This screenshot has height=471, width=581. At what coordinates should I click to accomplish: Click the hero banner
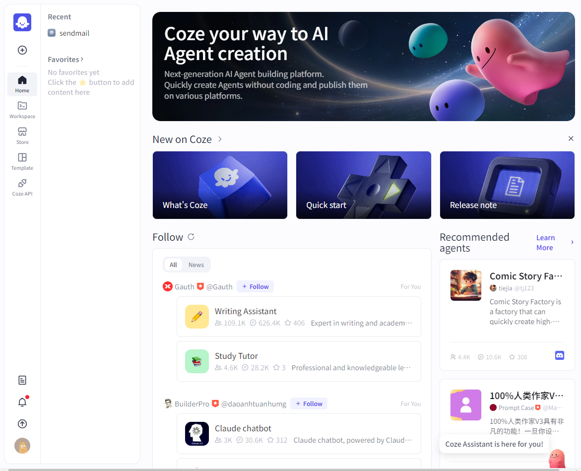coord(364,67)
